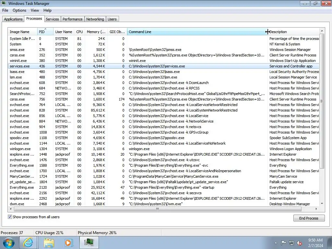The height and width of the screenshot is (249, 332).
Task: Click vertical scrollbar down arrow
Action: click(322, 204)
